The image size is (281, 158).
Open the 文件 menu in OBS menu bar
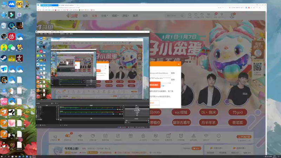(38, 34)
